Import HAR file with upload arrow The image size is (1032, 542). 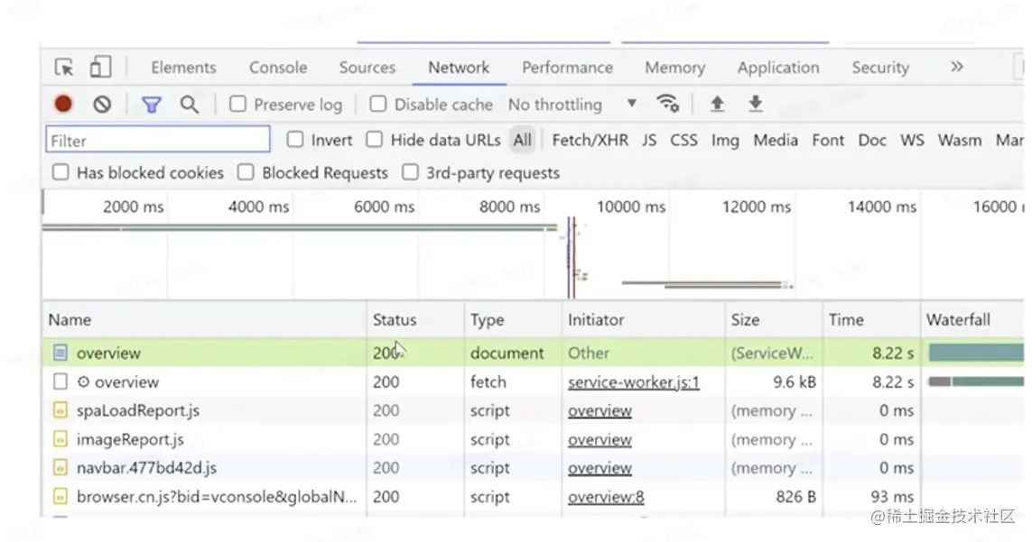[717, 104]
